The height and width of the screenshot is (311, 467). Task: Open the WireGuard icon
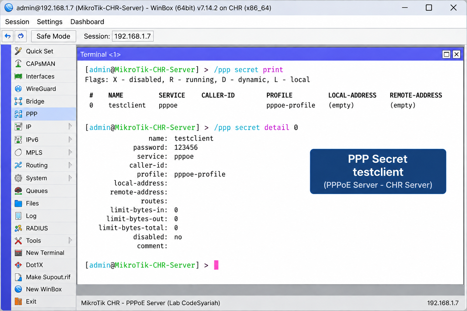tap(18, 89)
